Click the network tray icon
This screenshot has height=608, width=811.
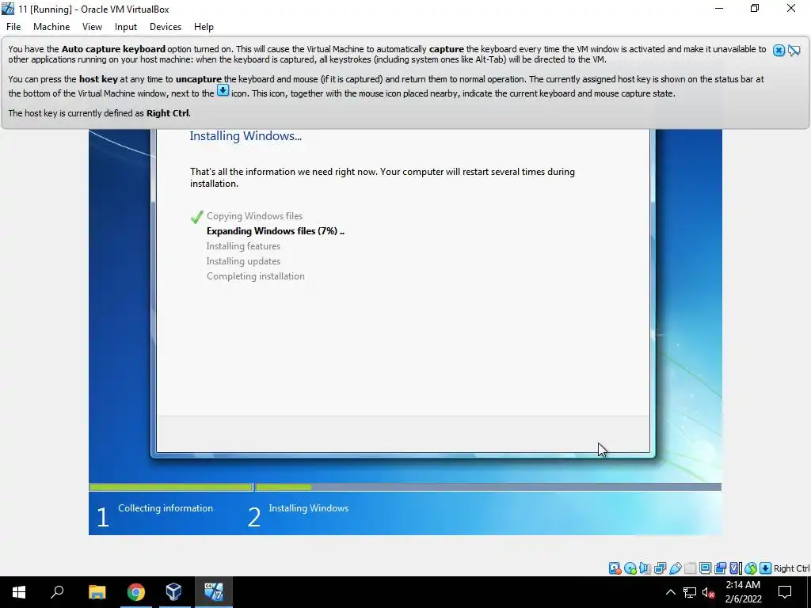point(690,592)
